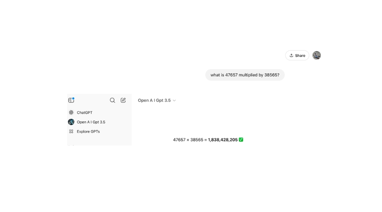Expand the chevron beside the model name

[x=174, y=101]
